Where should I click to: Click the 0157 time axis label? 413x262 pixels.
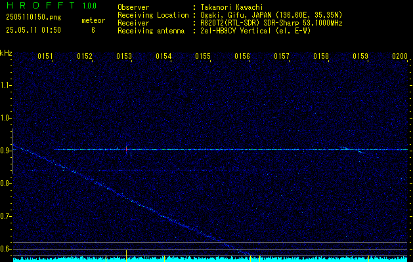(282, 56)
